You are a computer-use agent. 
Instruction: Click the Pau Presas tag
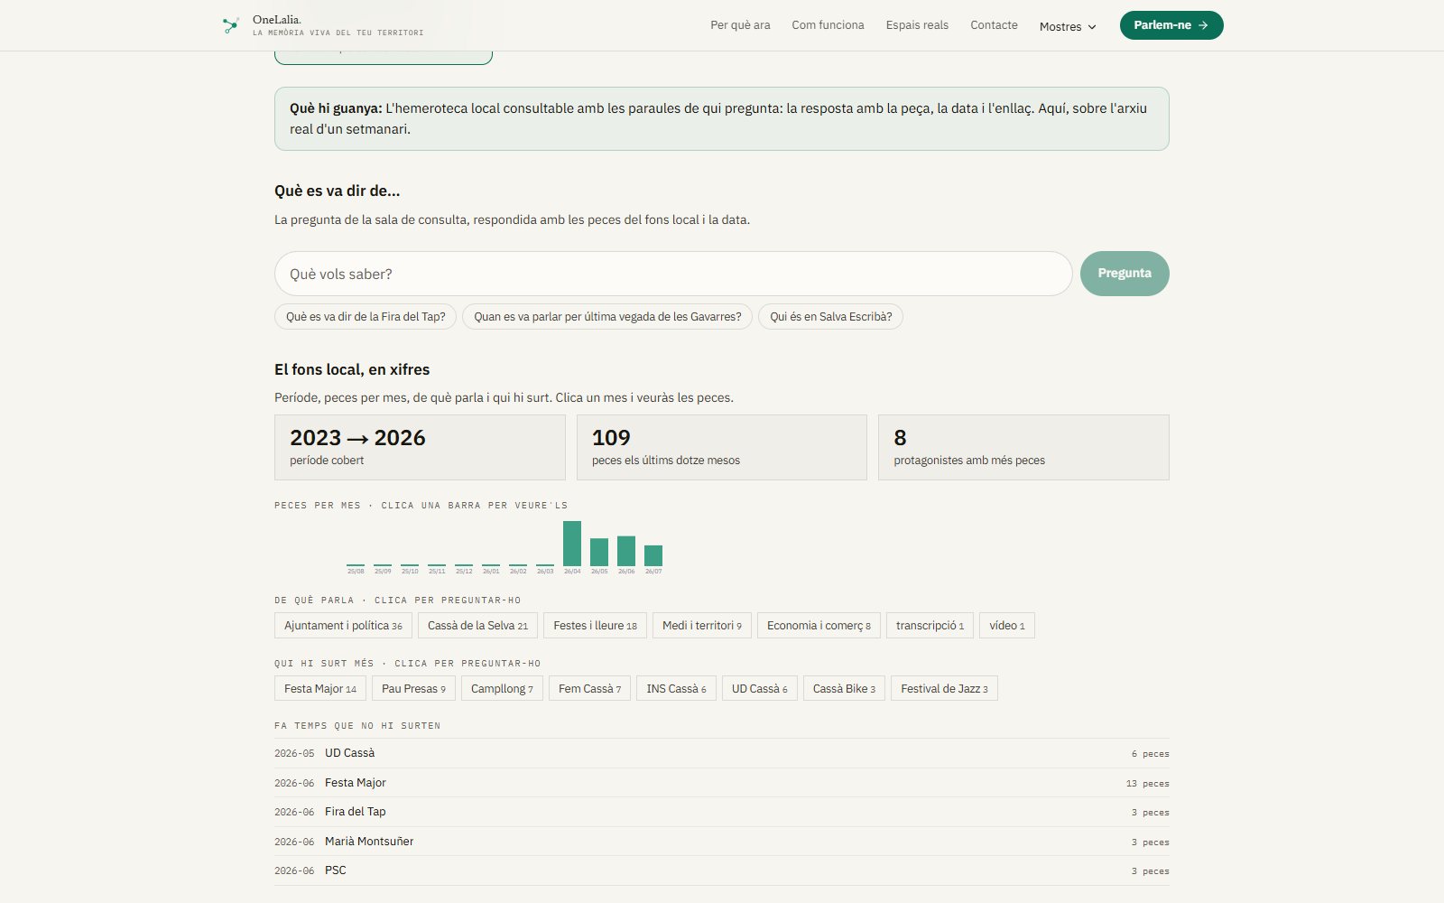(413, 689)
